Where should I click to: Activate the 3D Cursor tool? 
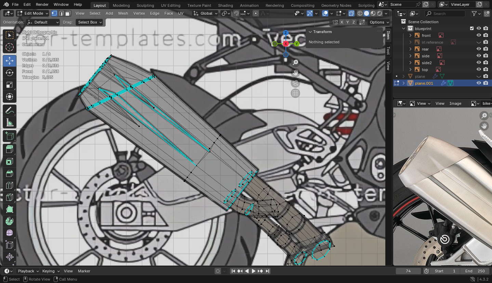[9, 47]
